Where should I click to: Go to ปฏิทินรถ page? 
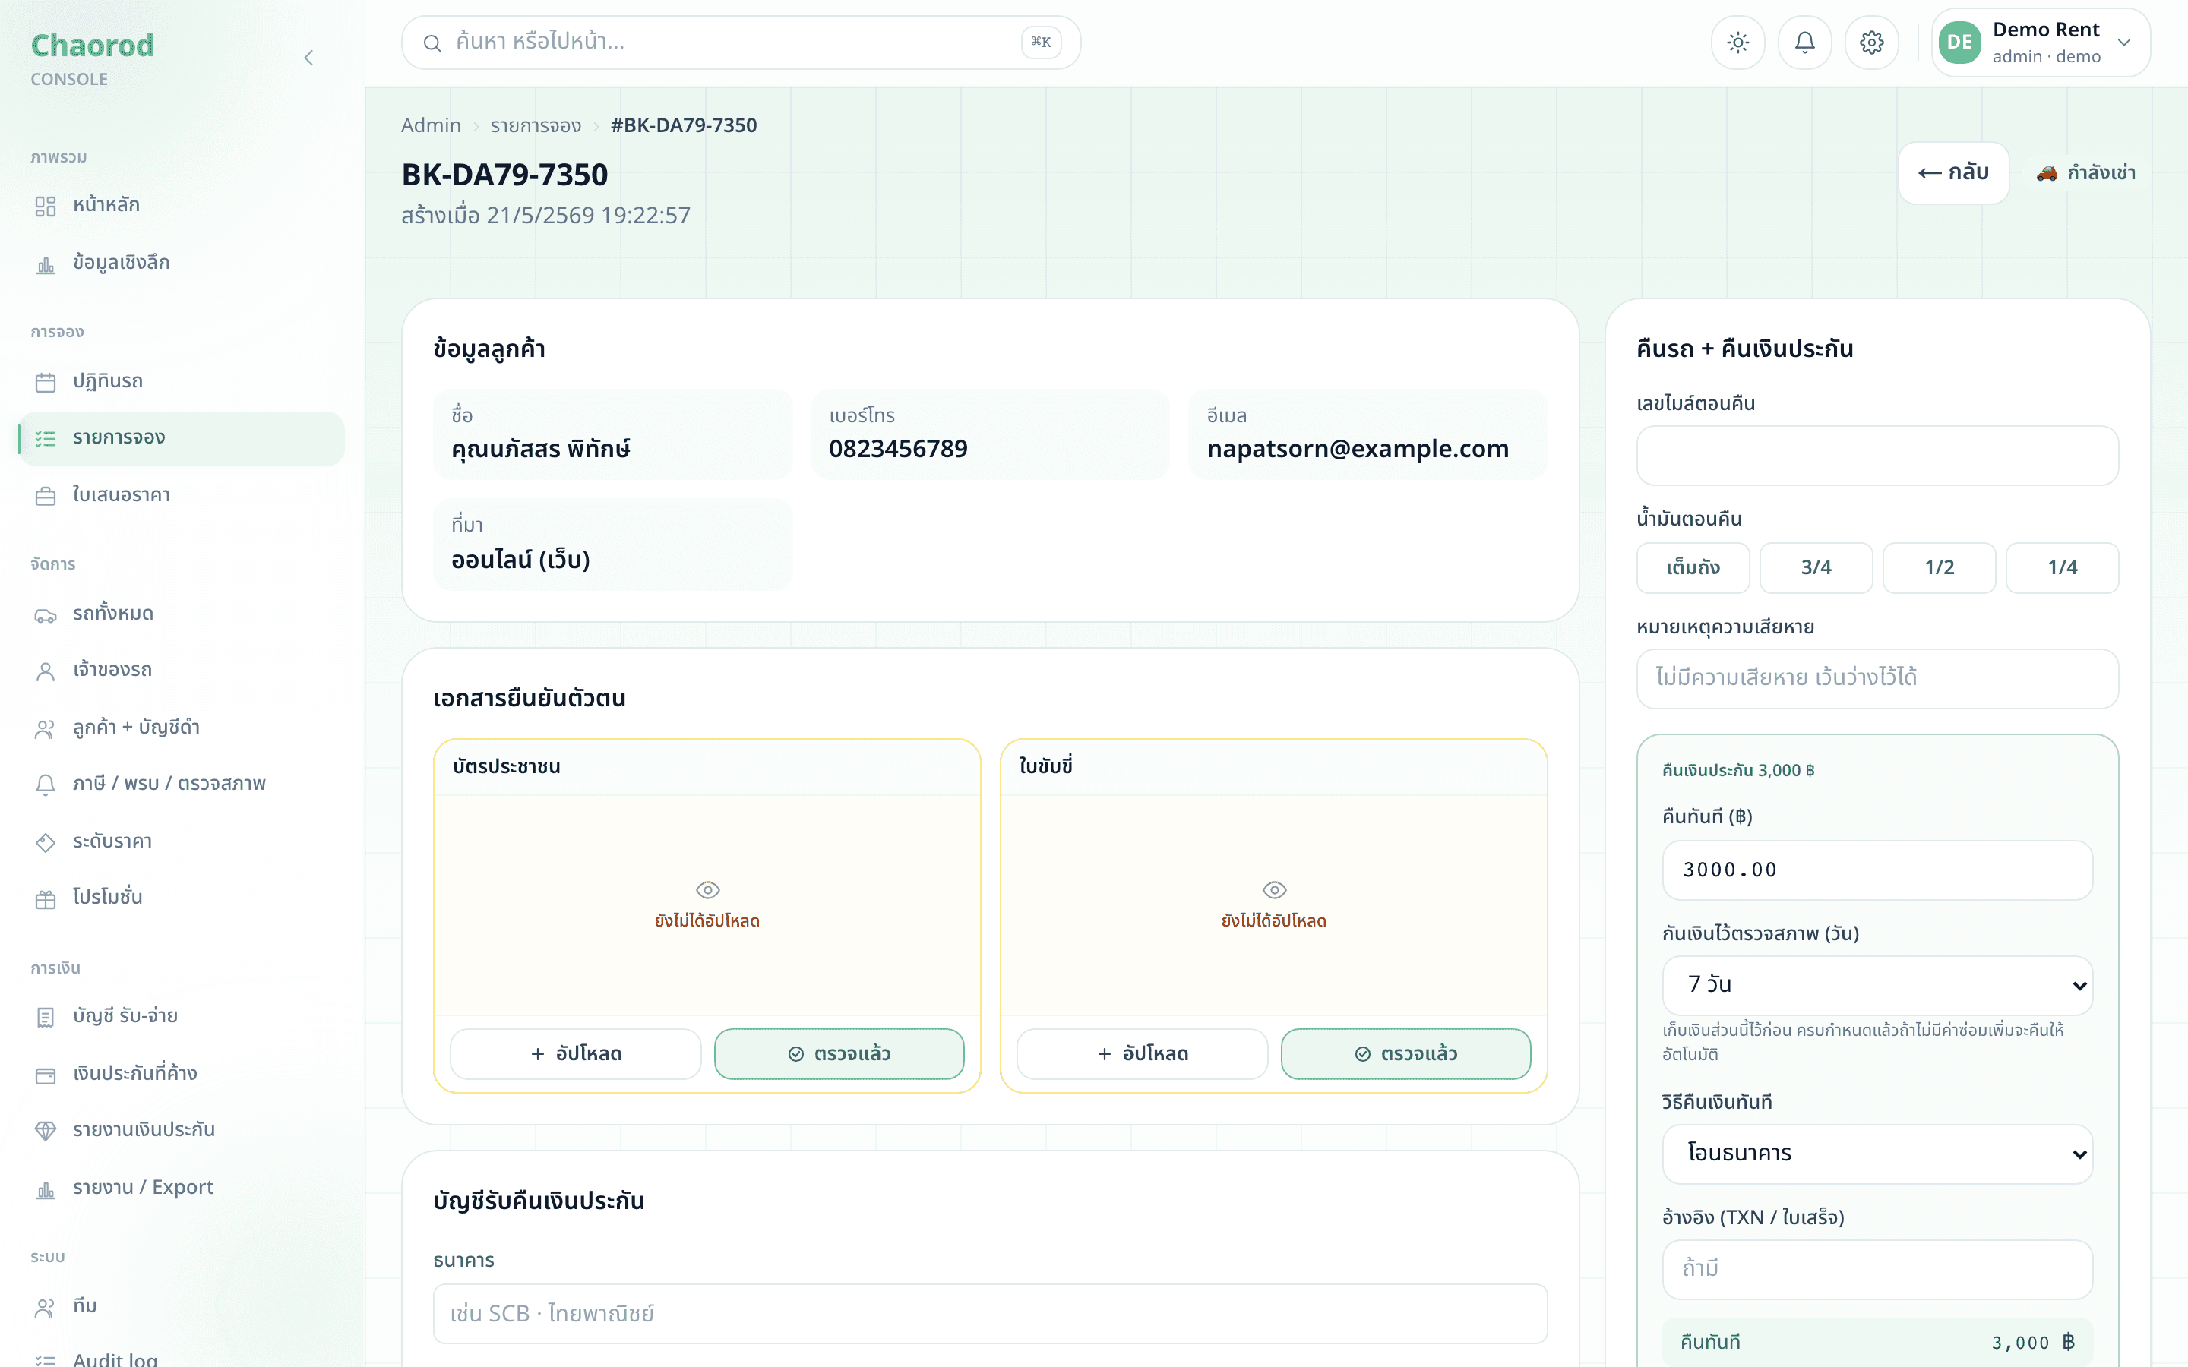pyautogui.click(x=181, y=383)
